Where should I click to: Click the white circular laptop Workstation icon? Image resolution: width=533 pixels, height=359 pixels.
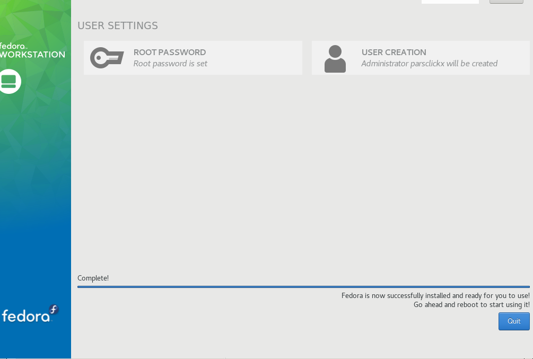pos(9,81)
